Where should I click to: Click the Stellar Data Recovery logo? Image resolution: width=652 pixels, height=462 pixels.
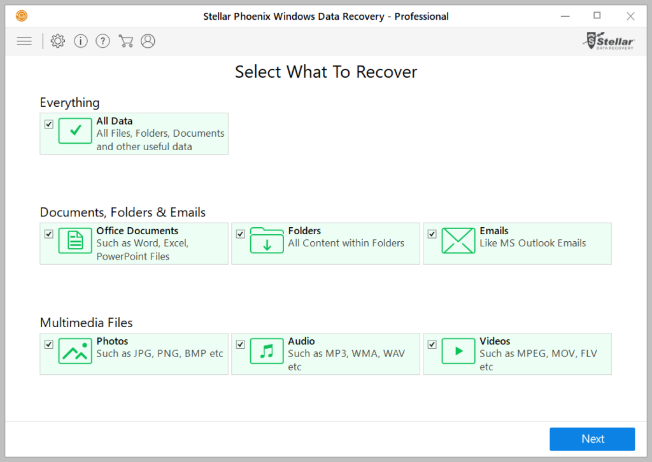609,41
